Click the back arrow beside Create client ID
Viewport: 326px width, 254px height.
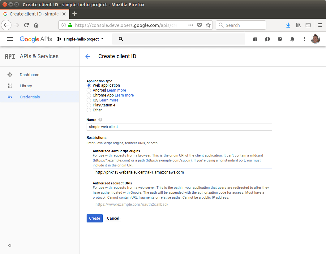[x=88, y=56]
